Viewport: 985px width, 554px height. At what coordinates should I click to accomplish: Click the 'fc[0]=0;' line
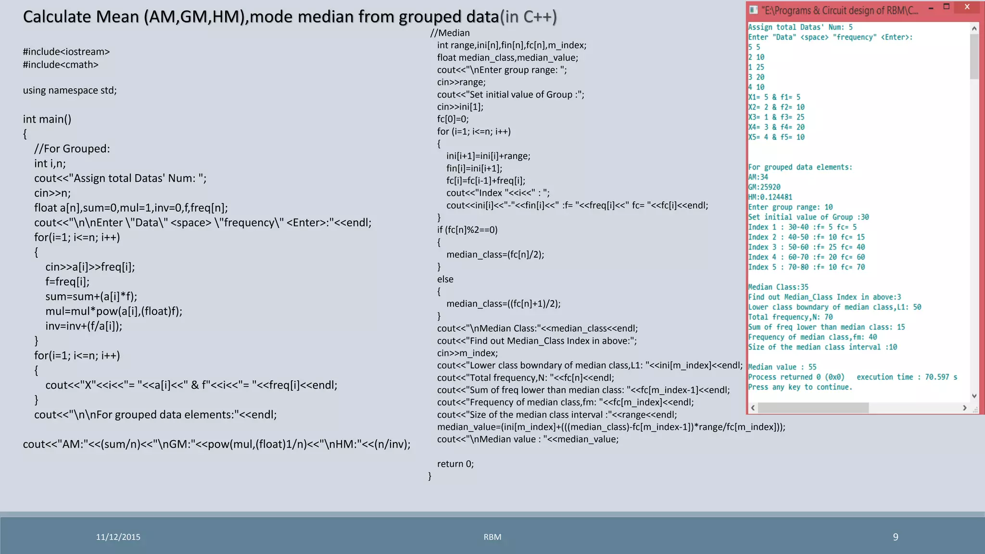pyautogui.click(x=453, y=119)
